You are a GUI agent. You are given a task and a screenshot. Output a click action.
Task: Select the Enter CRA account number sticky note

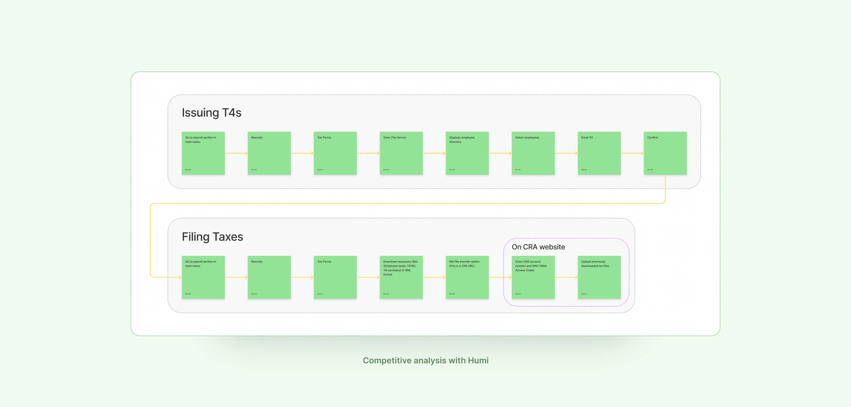[x=533, y=277]
